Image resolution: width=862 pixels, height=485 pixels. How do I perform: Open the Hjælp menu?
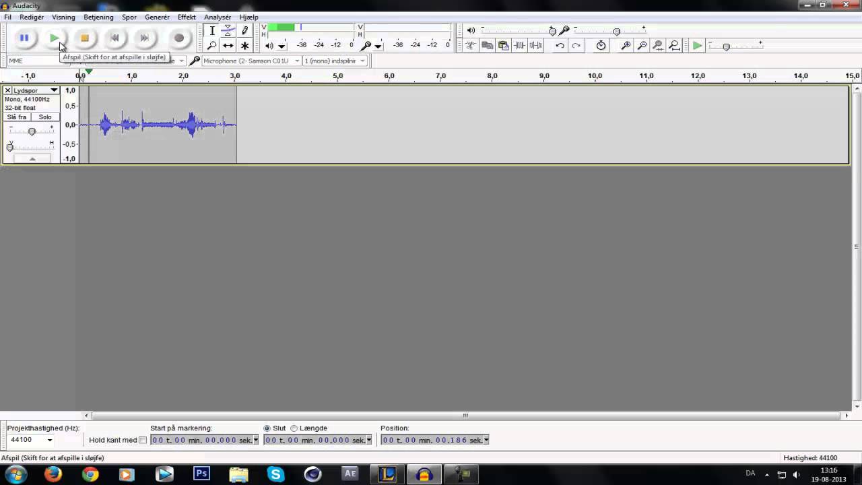(248, 17)
